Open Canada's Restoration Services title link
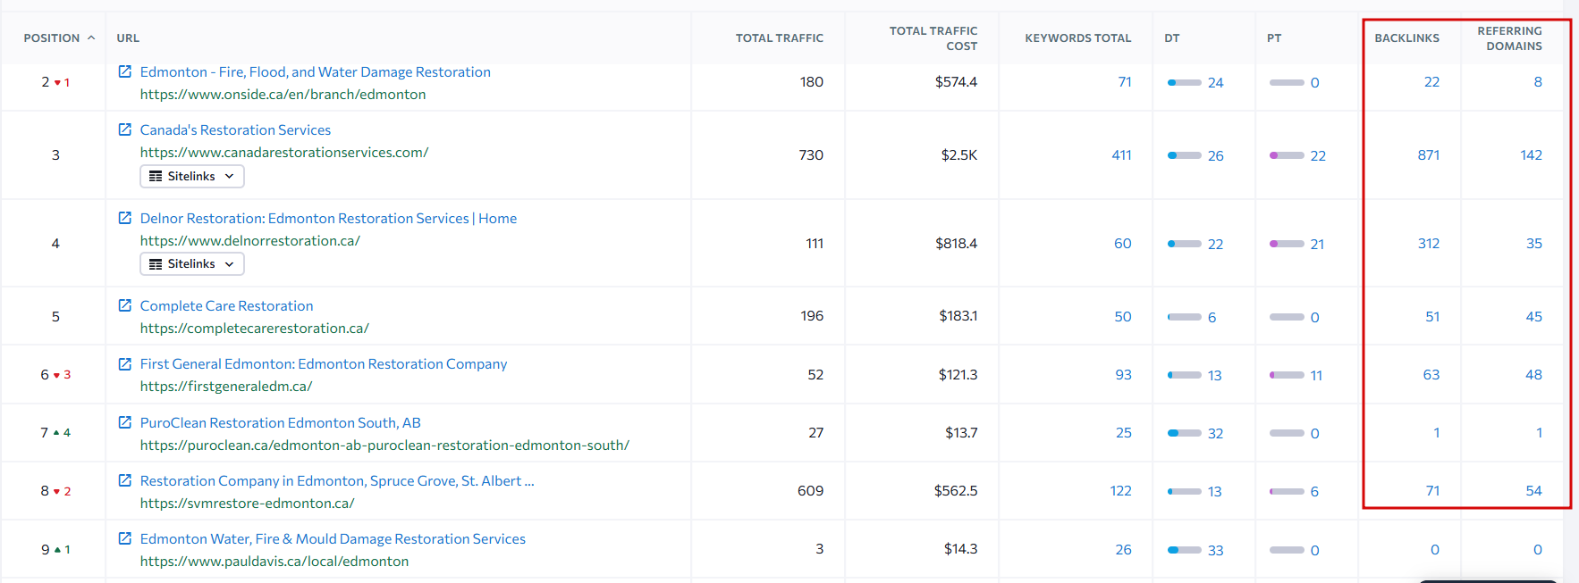1579x583 pixels. coord(235,129)
